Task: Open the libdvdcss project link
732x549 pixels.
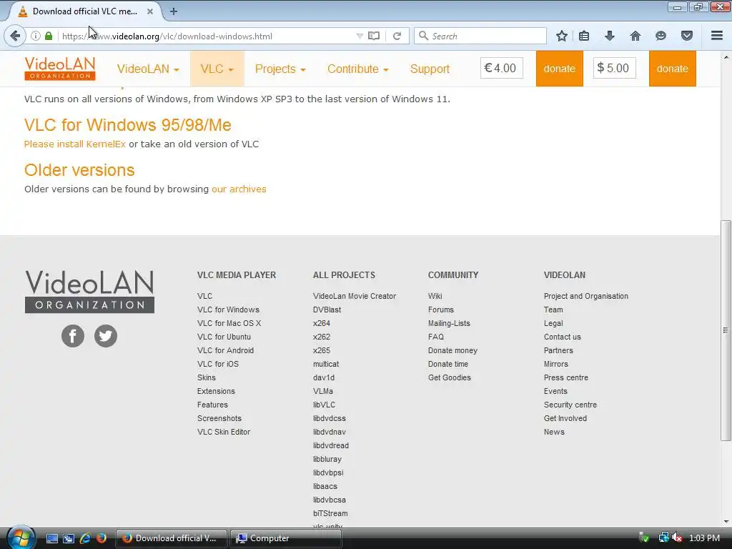Action: click(329, 418)
